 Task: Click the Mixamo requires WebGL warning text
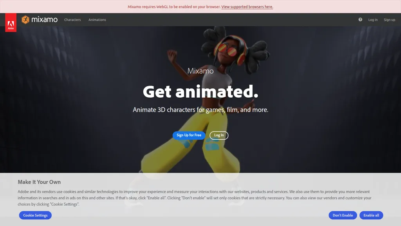pos(174,7)
